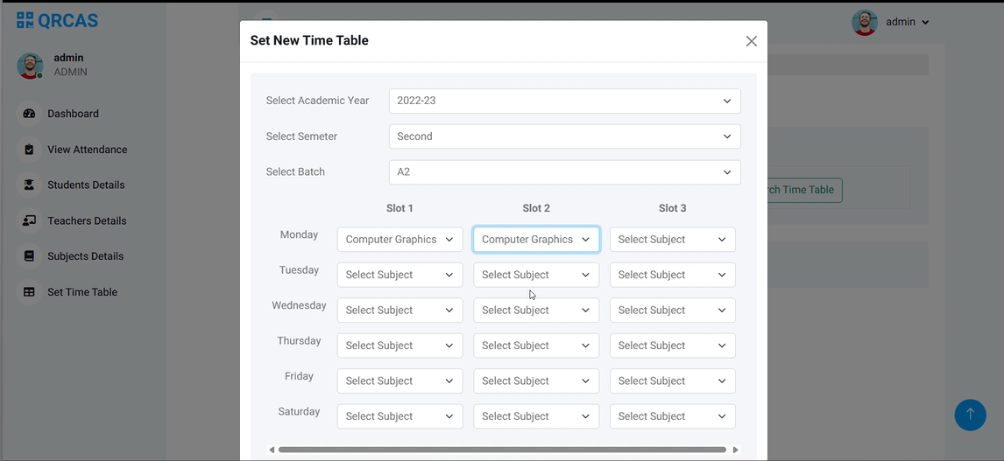The height and width of the screenshot is (461, 1004).
Task: Open the Select Semester dropdown
Action: (x=564, y=136)
